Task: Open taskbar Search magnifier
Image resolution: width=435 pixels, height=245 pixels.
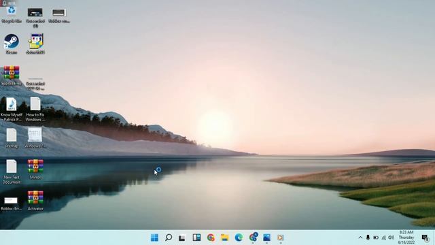Action: point(169,238)
